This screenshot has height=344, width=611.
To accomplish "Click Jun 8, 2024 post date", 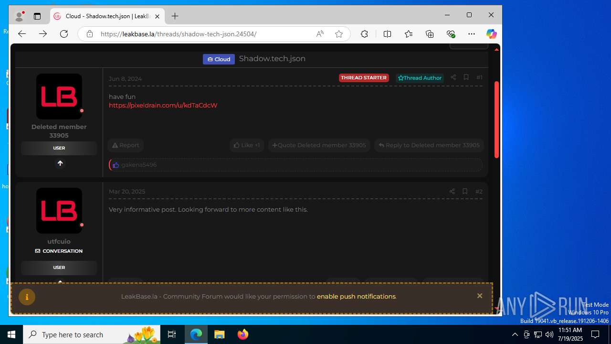I will coord(125,79).
